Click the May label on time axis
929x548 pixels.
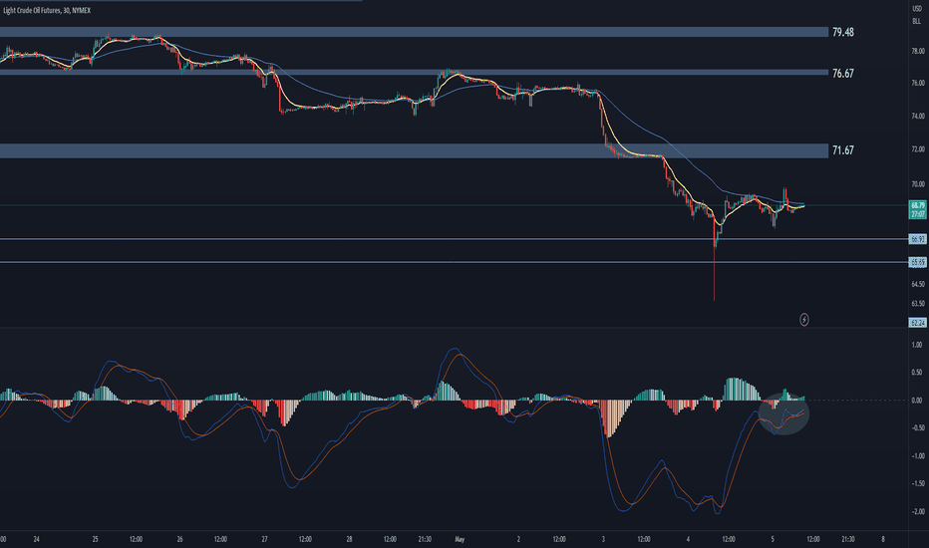pos(460,540)
